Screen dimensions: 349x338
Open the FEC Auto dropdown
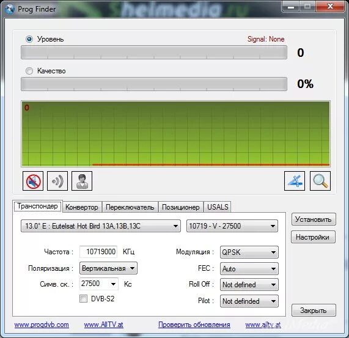coord(249,268)
